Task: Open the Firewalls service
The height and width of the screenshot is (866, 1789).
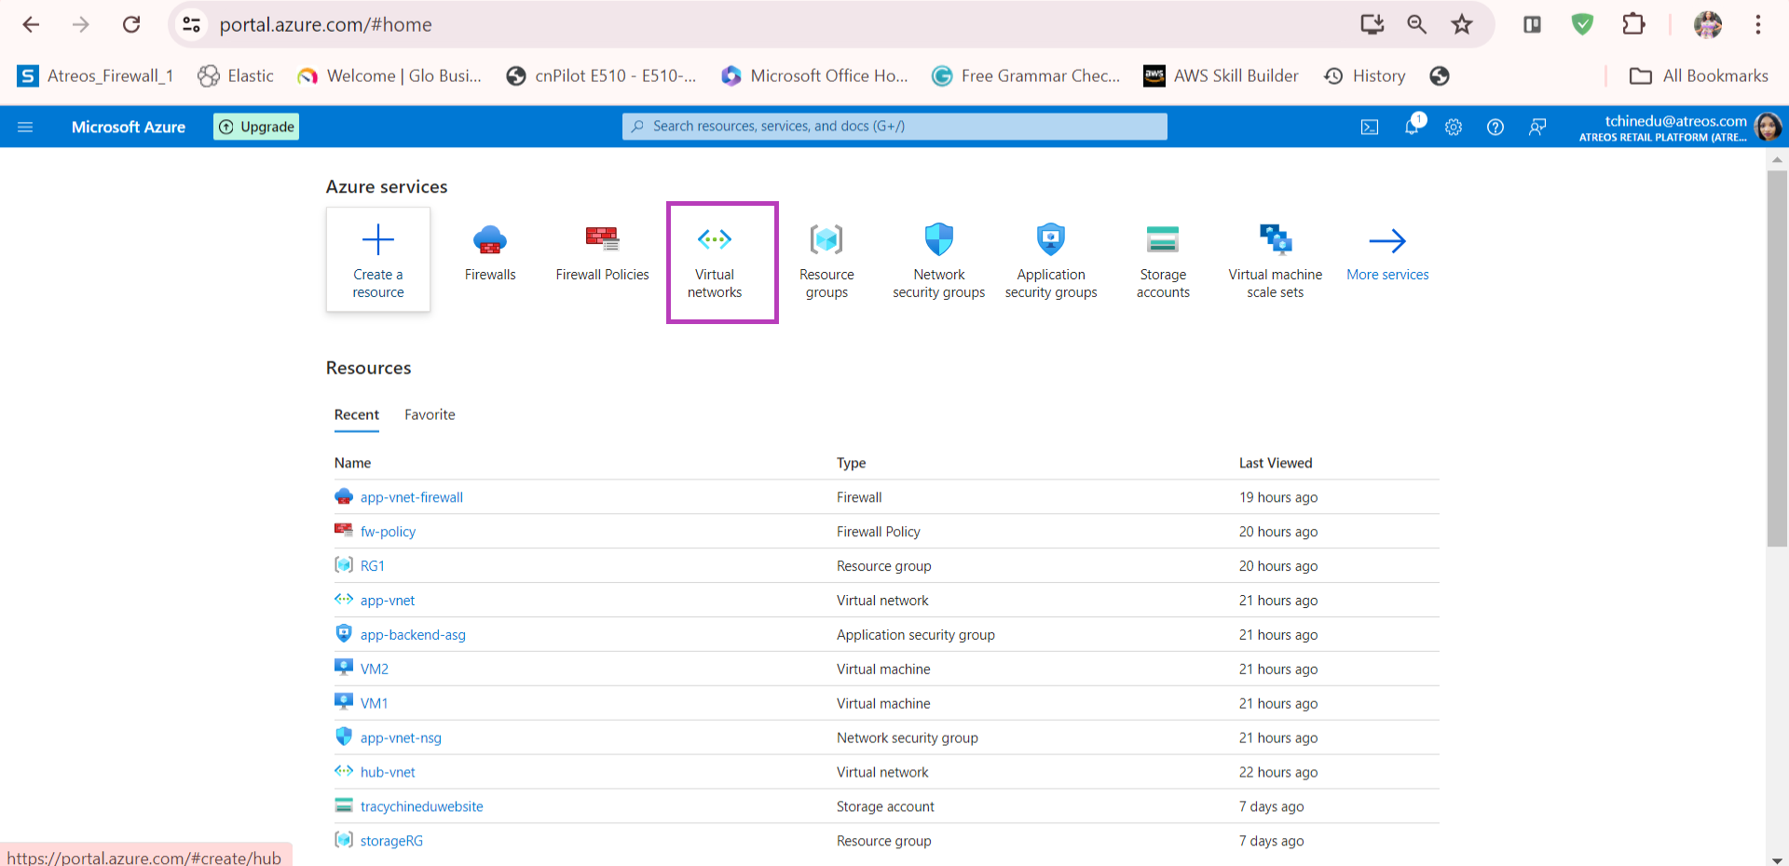Action: 490,253
